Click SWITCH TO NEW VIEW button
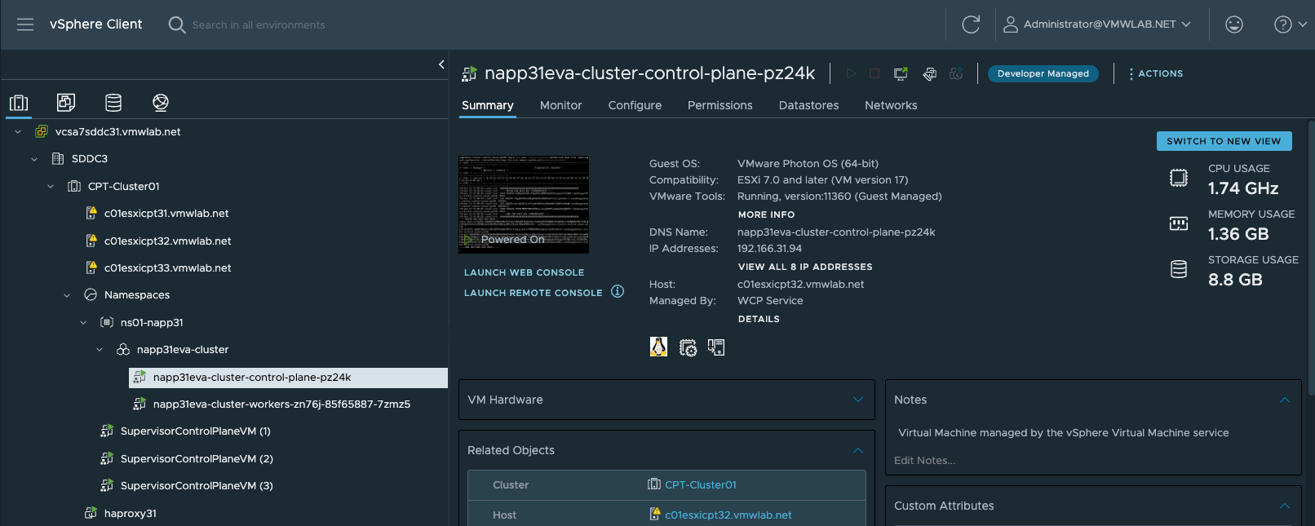Viewport: 1315px width, 526px height. [1224, 141]
